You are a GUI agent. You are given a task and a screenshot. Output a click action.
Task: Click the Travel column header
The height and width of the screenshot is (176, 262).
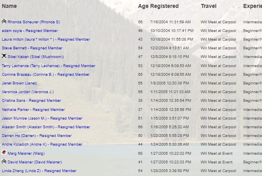(x=209, y=6)
